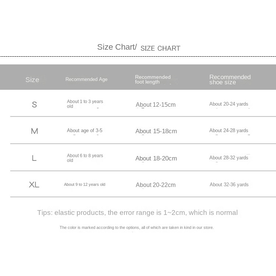This screenshot has width=276, height=276.
Task: Select the L size row label
Action: coord(34,158)
